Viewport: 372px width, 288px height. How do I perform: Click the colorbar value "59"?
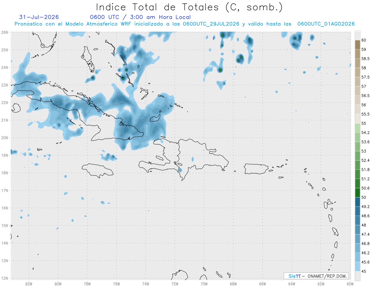click(364, 49)
